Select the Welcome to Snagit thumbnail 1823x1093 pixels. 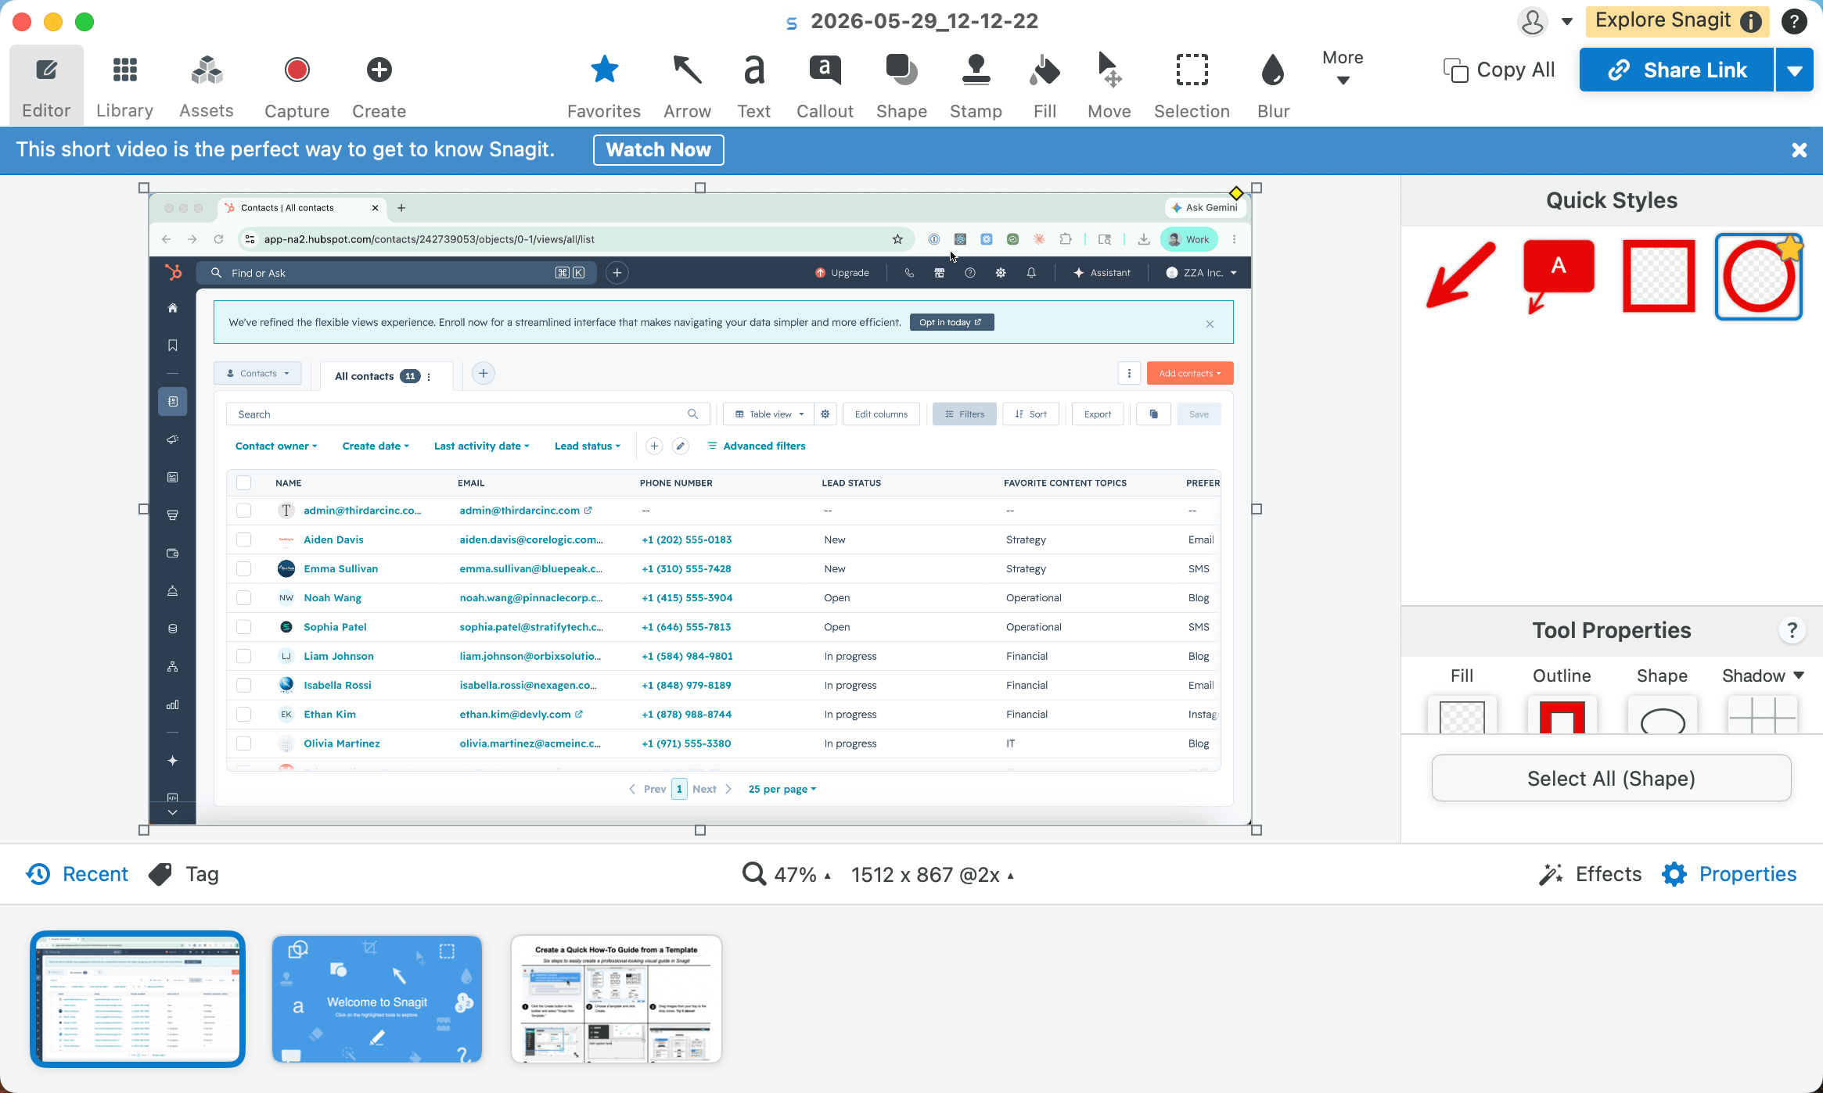click(377, 998)
